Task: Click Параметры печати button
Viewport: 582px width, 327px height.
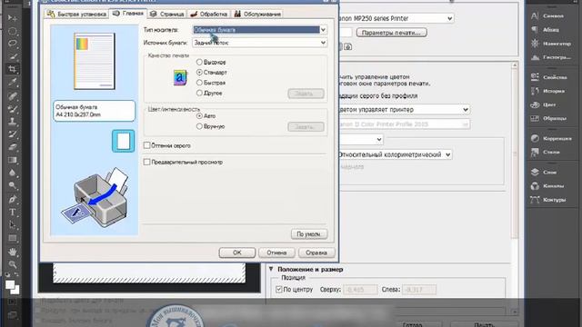Action: [392, 33]
